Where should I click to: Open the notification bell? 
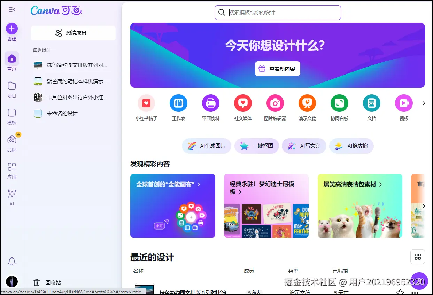tap(12, 261)
